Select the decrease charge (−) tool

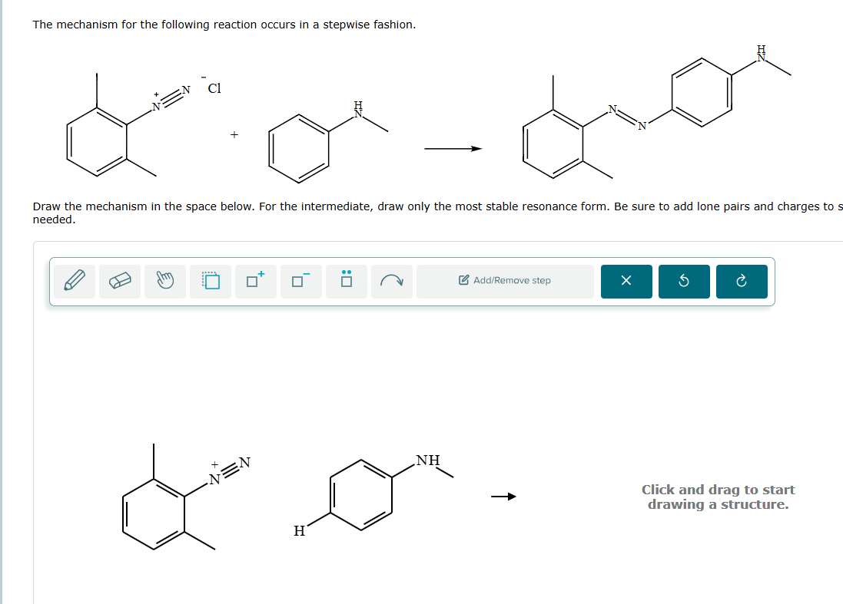point(300,280)
